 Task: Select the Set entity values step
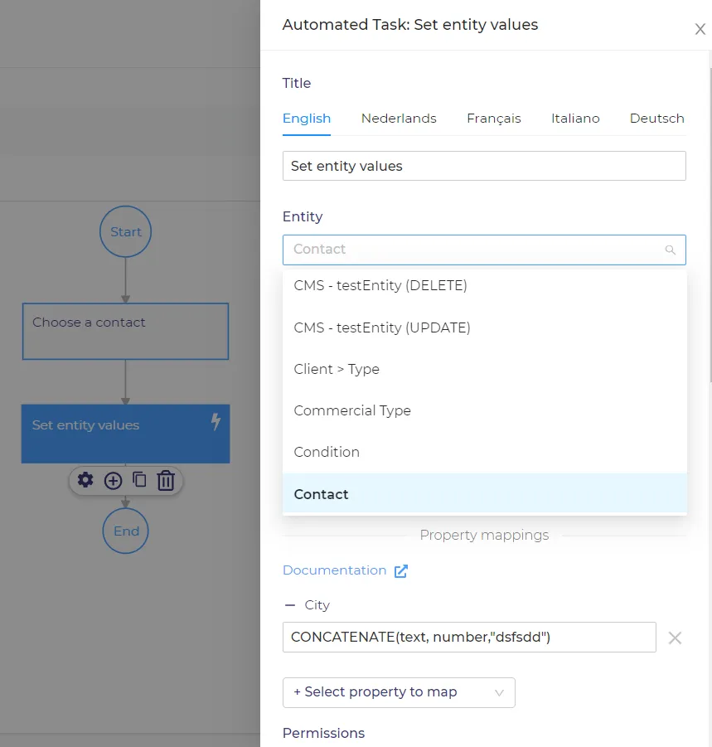pyautogui.click(x=125, y=434)
